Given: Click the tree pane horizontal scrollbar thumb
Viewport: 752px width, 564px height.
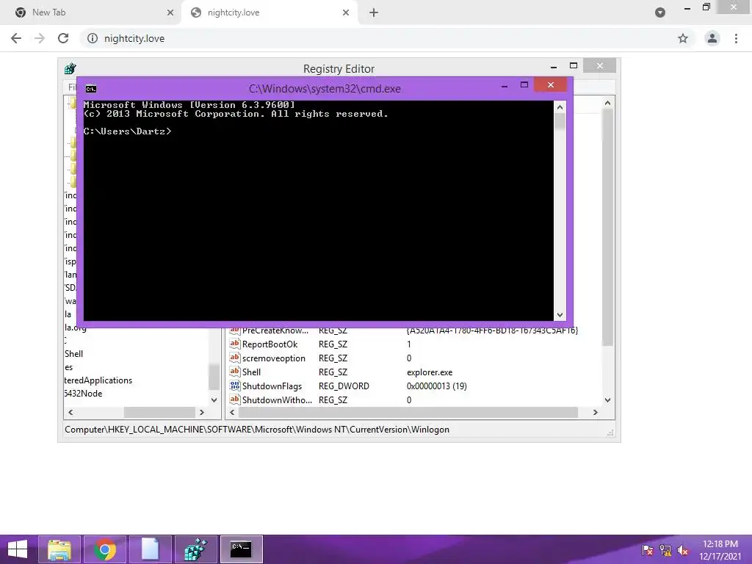Looking at the screenshot, I should click(159, 413).
